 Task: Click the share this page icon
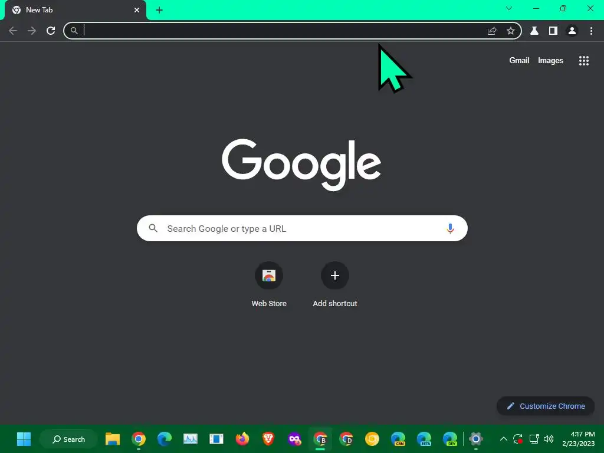[492, 31]
